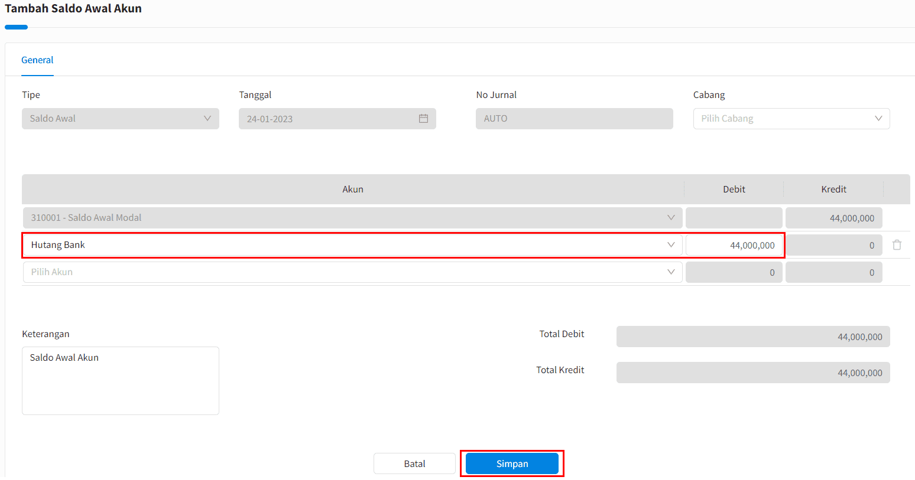Click the Total Debit label
Viewport: 915px width, 480px height.
[x=562, y=334]
